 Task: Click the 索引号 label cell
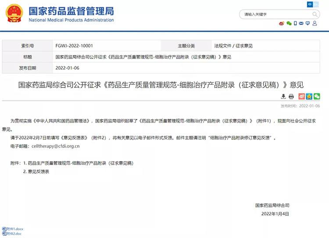(x=28, y=45)
